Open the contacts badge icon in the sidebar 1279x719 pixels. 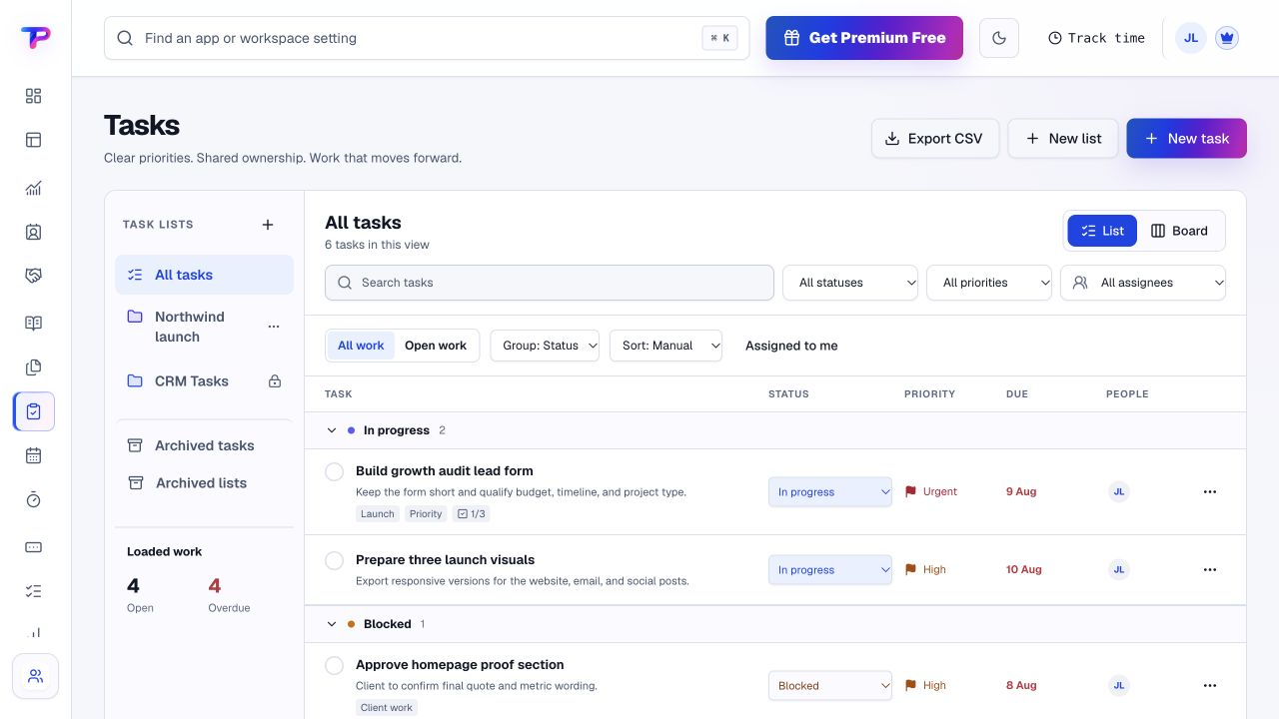click(x=33, y=232)
